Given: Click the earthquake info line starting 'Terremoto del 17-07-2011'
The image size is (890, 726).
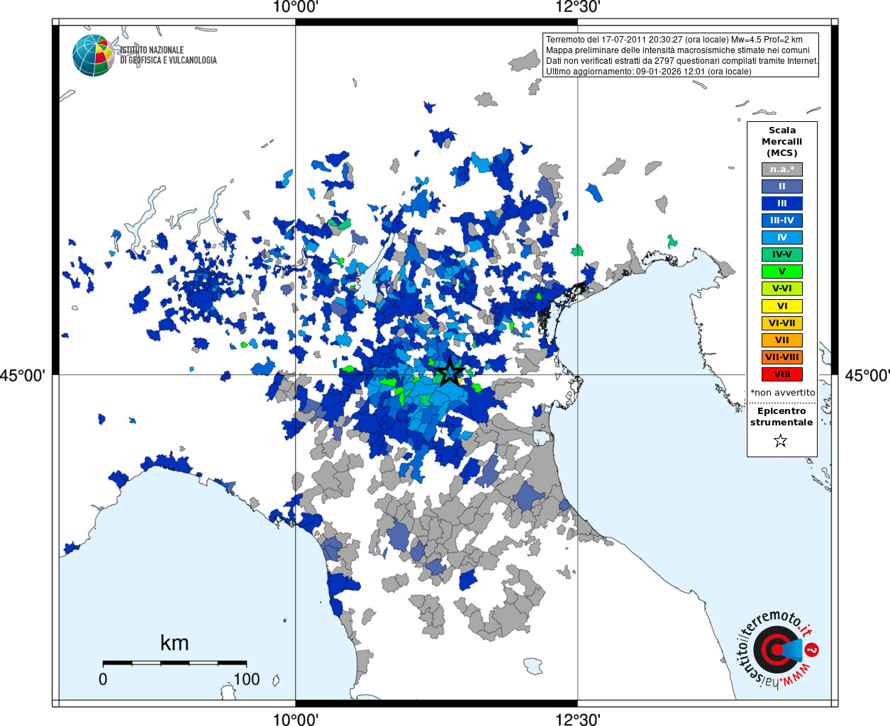Looking at the screenshot, I should [x=674, y=40].
